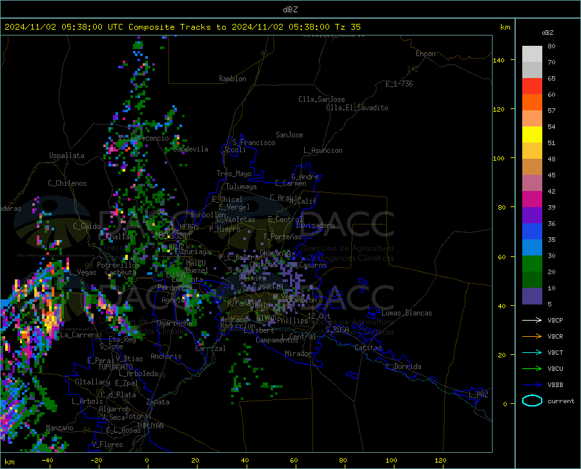Click the 'VBCP' legend label
Image resolution: width=581 pixels, height=469 pixels.
pos(555,320)
